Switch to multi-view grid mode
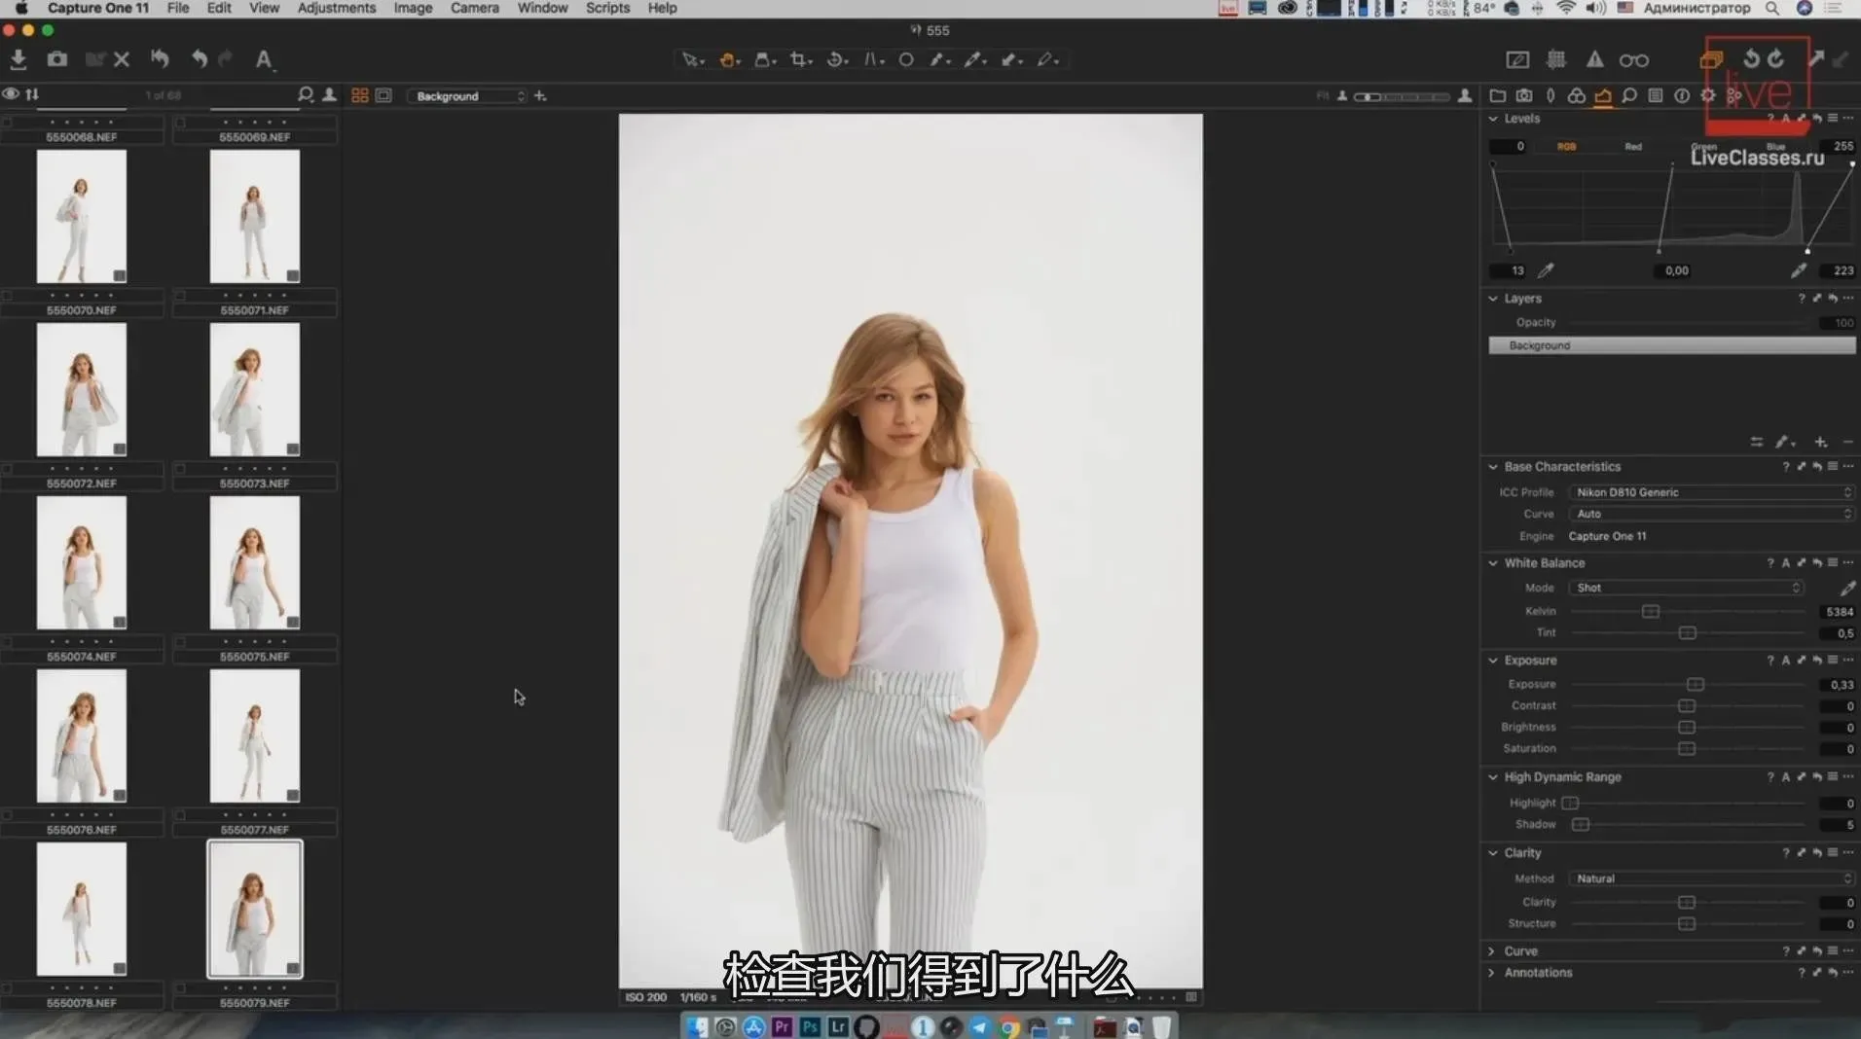The image size is (1861, 1039). coord(360,95)
